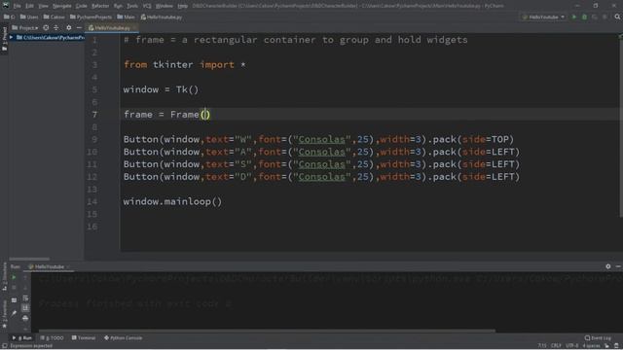Open the VCS menu

coord(147,6)
